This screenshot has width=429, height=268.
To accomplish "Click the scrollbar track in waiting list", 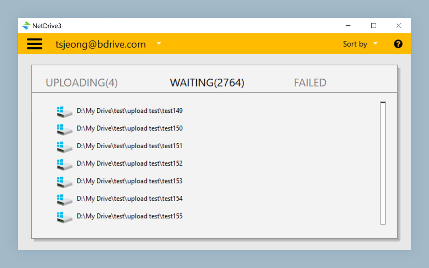I will tap(383, 165).
